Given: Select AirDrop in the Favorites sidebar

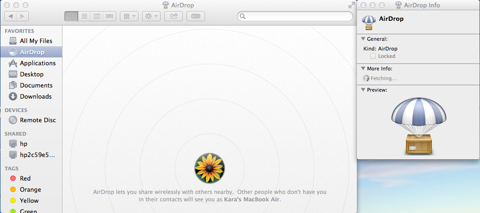Looking at the screenshot, I should (31, 52).
